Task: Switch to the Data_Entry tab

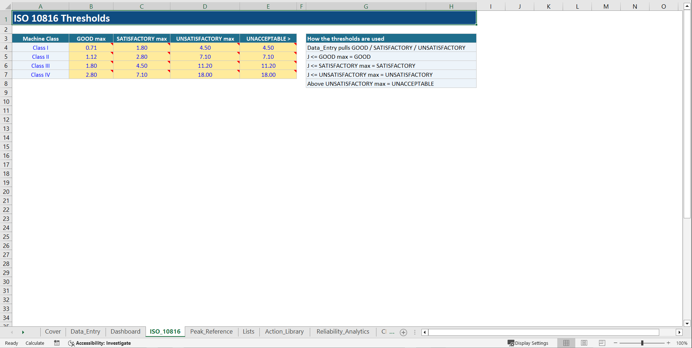Action: pyautogui.click(x=85, y=331)
